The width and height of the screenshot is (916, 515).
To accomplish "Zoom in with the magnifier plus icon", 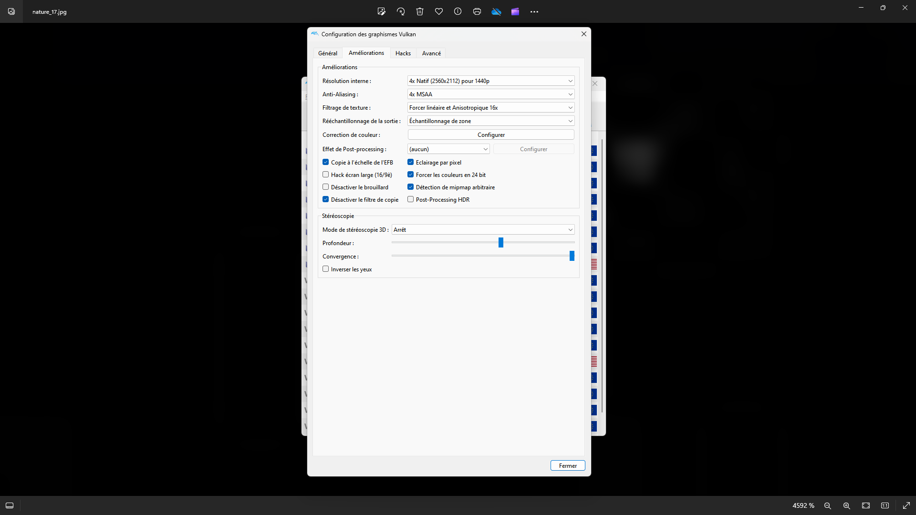I will tap(847, 505).
